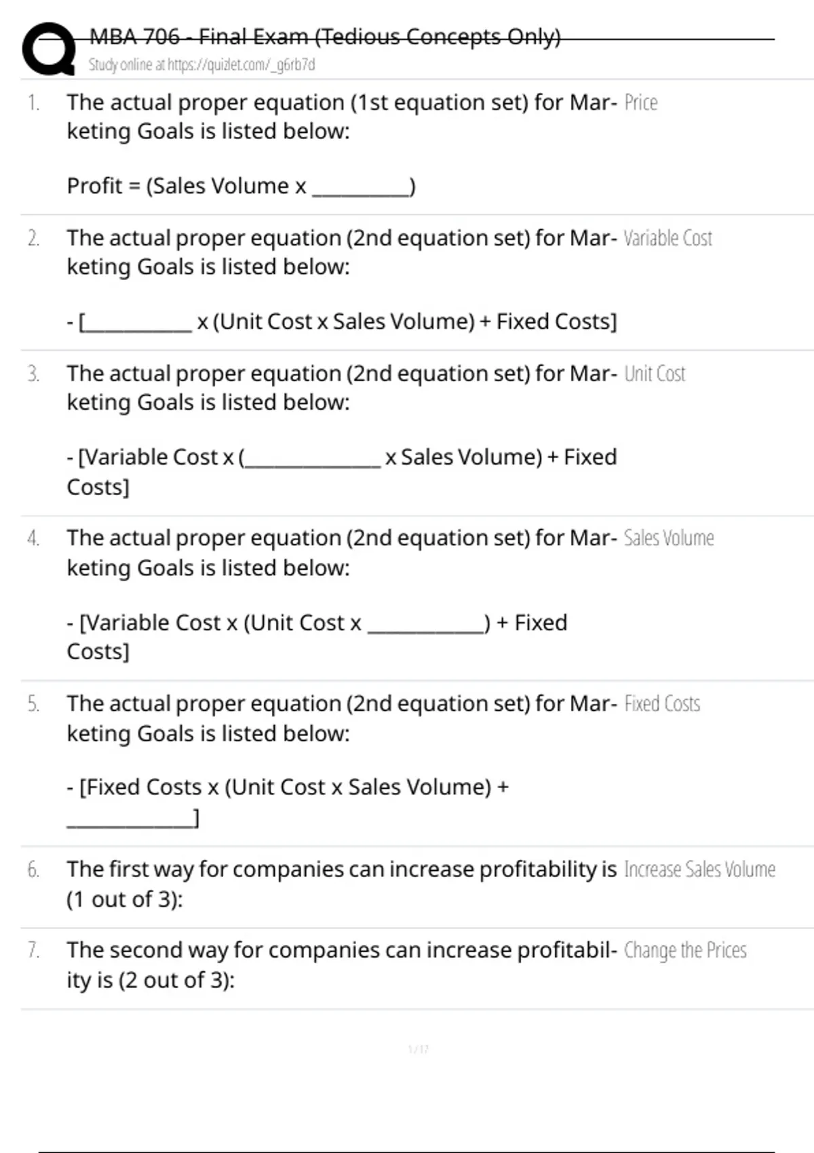Click question number 7

pos(33,950)
